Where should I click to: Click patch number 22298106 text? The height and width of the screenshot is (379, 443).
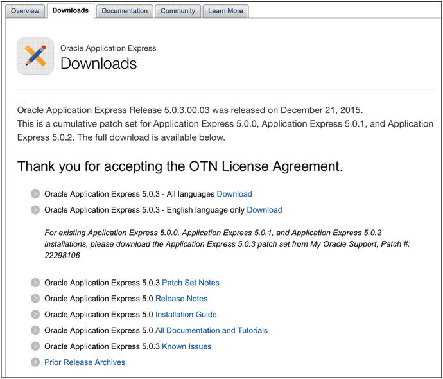point(62,256)
